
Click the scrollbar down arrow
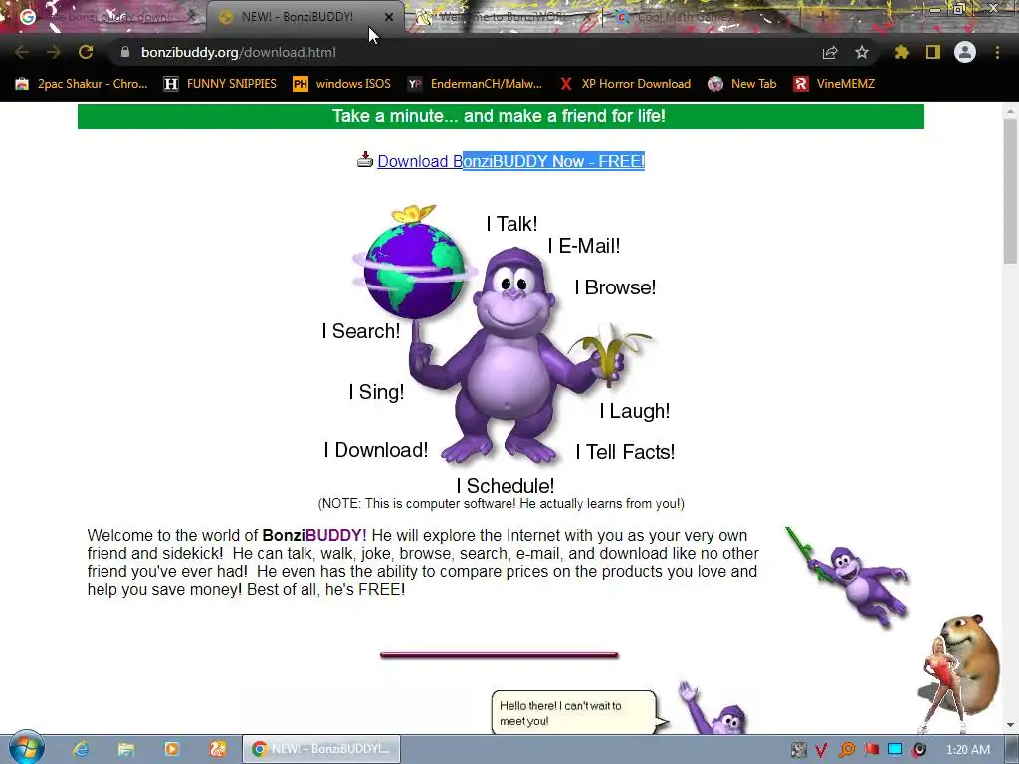[x=1010, y=725]
